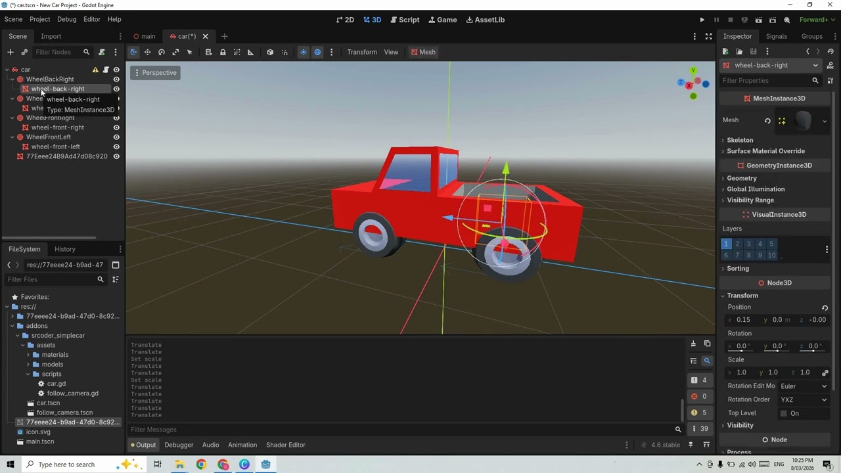Open object history in Inspector
Image resolution: width=841 pixels, height=473 pixels.
point(830,51)
